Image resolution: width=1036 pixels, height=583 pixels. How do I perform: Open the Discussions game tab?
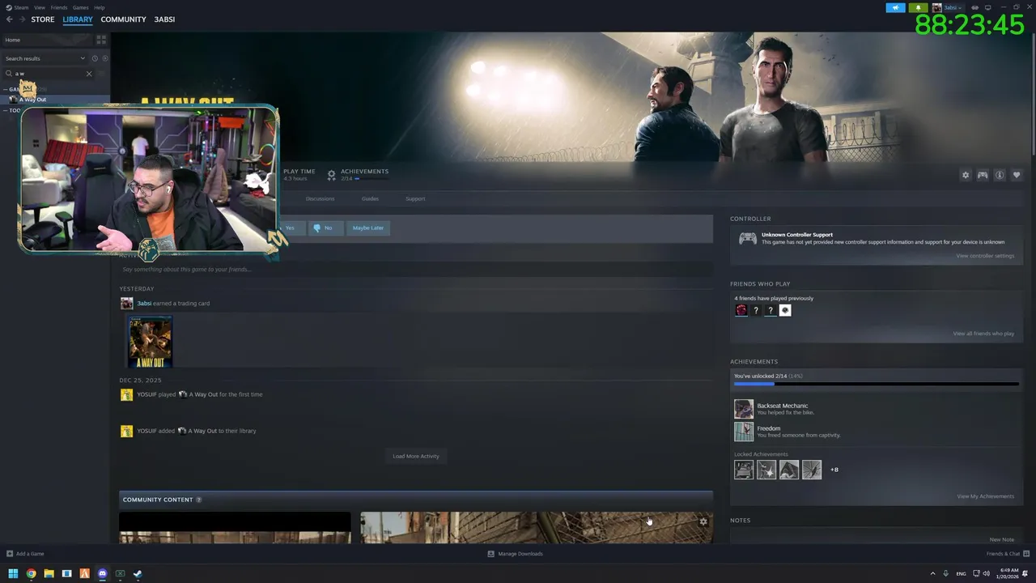pos(320,198)
